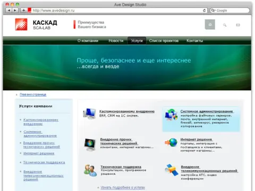The image size is (255, 191).
Task: Go back with the browser back arrow
Action: 8,11
